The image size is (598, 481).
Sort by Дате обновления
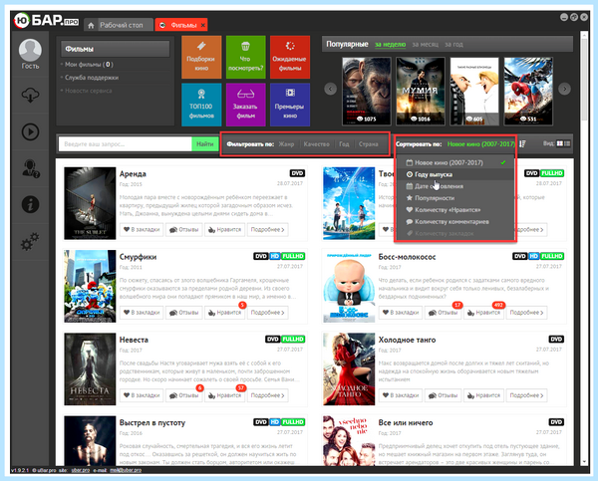(x=455, y=186)
